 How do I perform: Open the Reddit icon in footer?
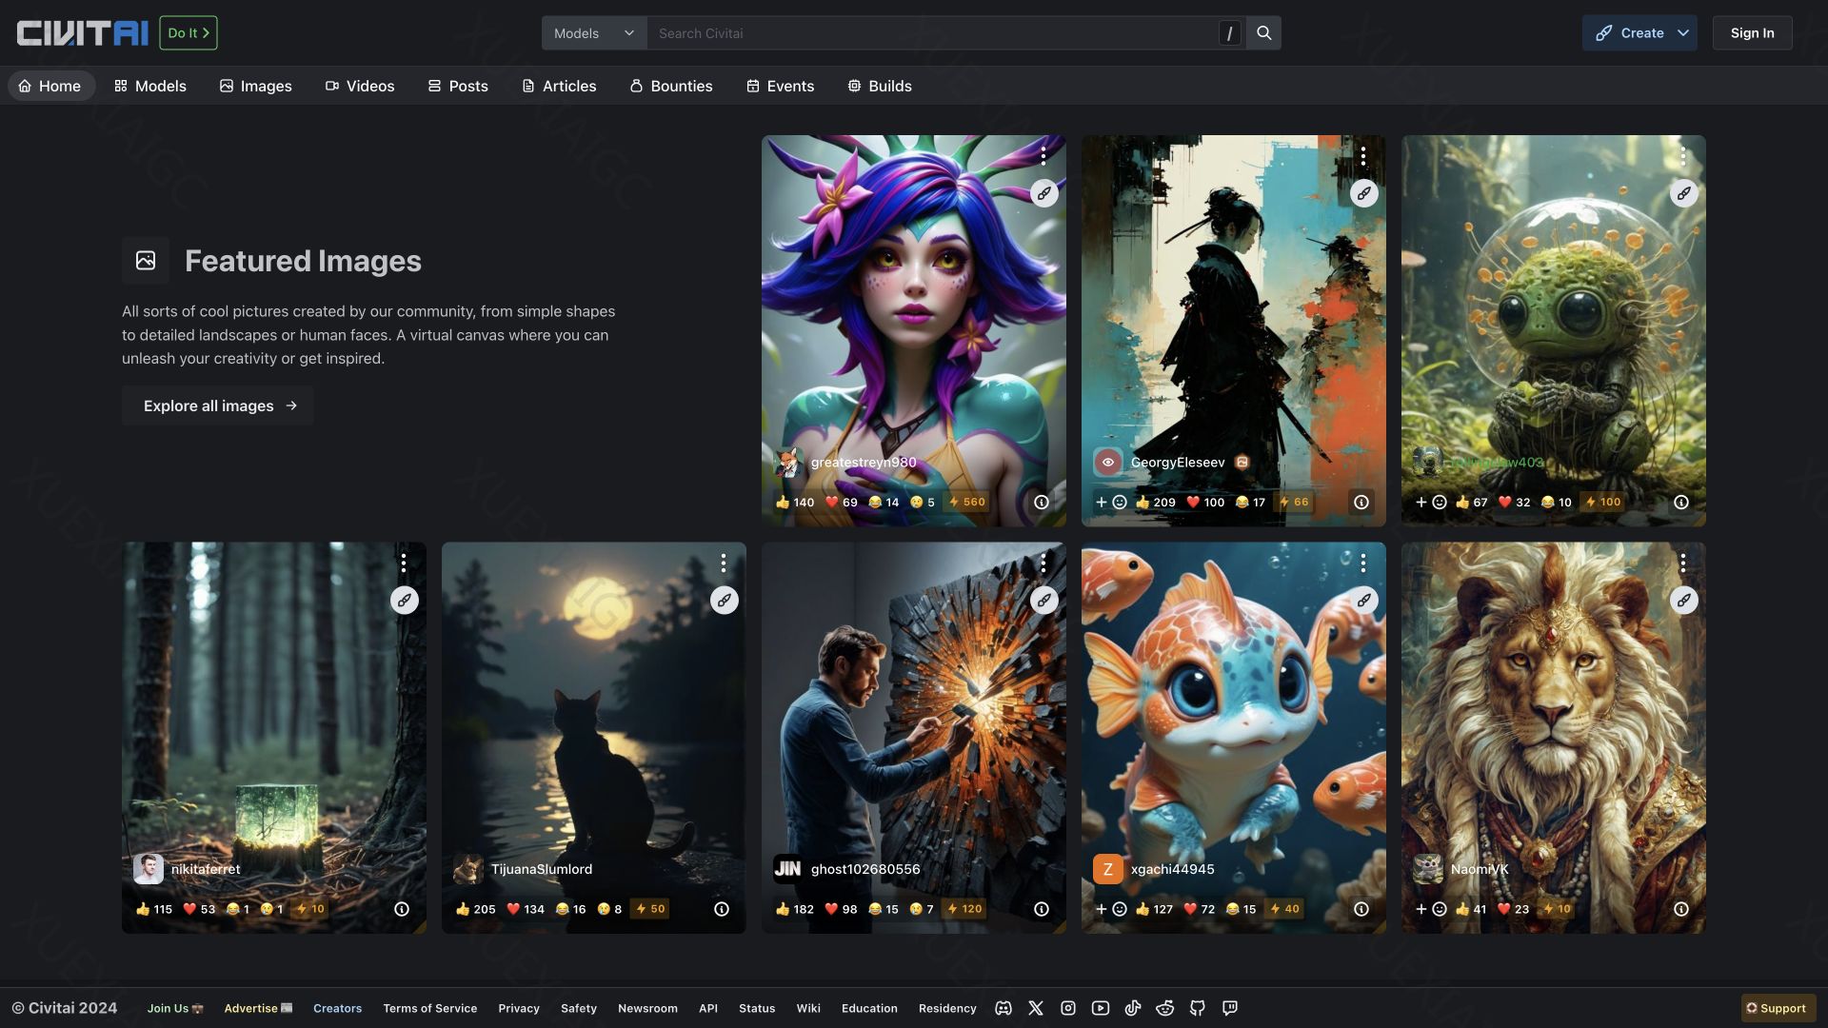[x=1164, y=1008]
